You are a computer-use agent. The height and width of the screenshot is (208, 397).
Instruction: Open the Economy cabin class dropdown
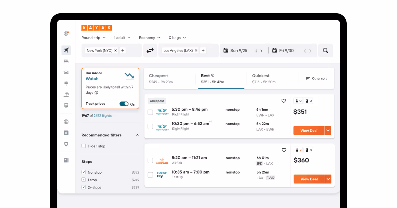(x=150, y=38)
